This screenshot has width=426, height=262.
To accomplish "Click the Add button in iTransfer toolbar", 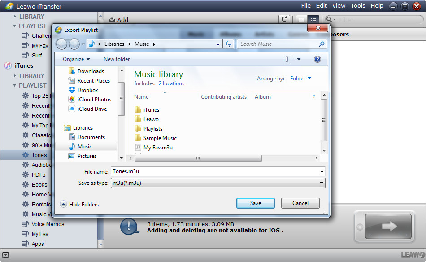I will 118,20.
